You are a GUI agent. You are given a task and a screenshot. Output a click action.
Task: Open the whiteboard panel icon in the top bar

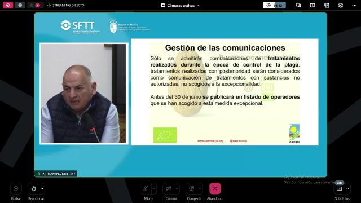click(312, 5)
